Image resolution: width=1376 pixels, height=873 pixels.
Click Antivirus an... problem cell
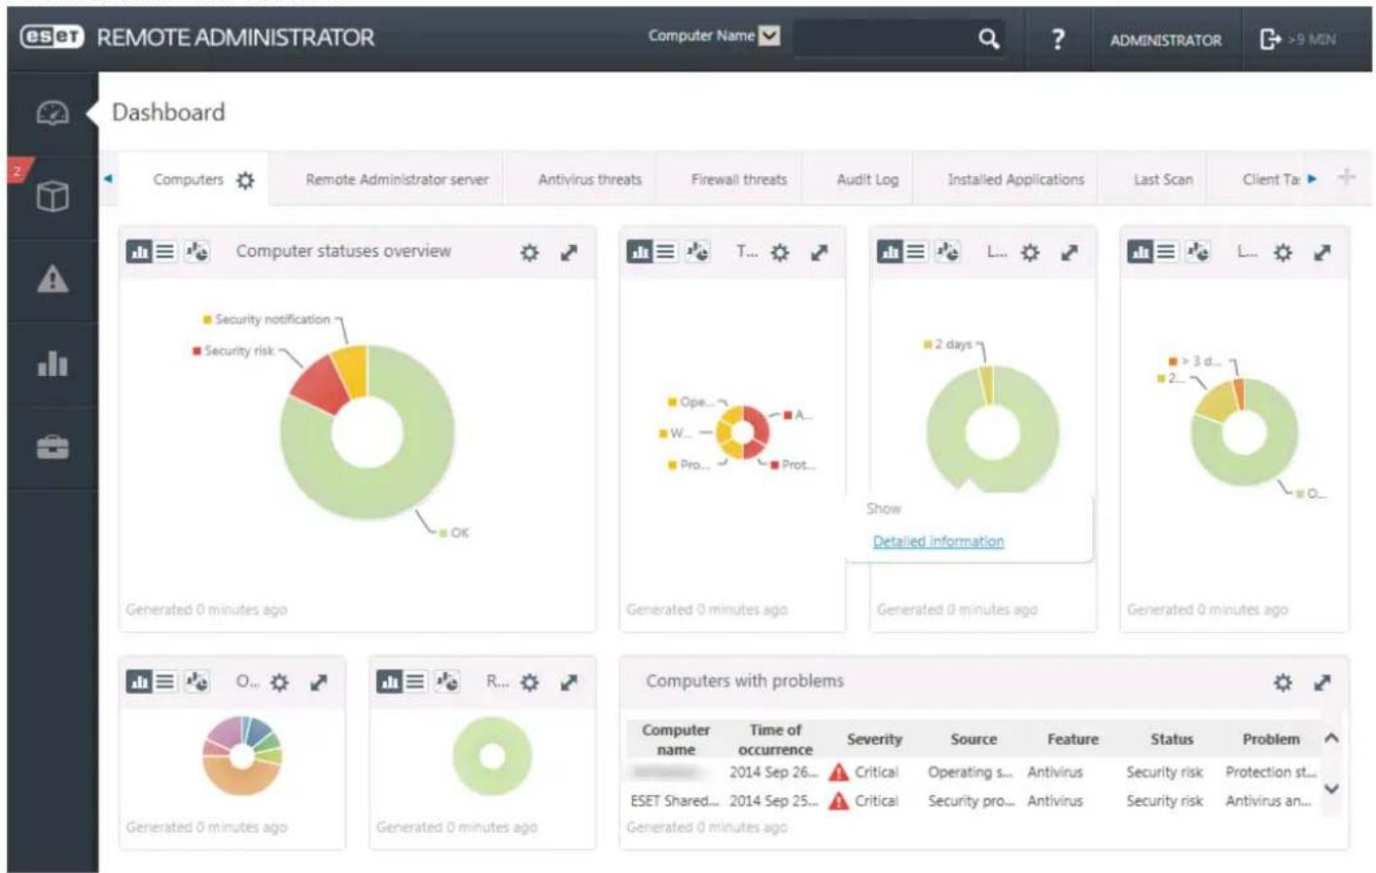point(1268,801)
